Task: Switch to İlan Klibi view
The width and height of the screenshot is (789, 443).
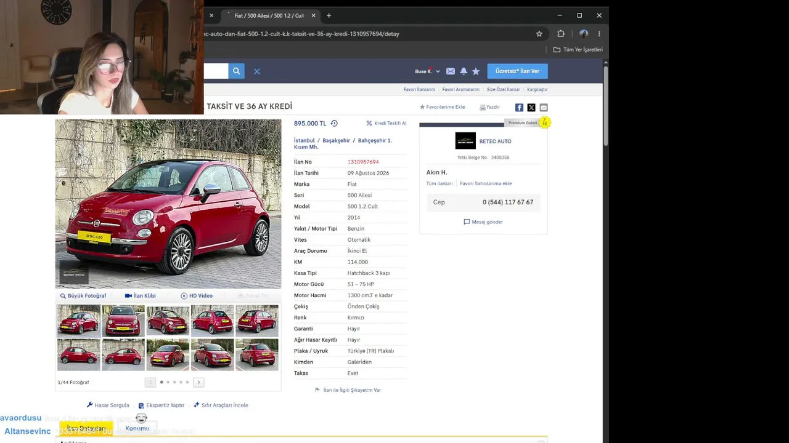Action: (x=140, y=296)
